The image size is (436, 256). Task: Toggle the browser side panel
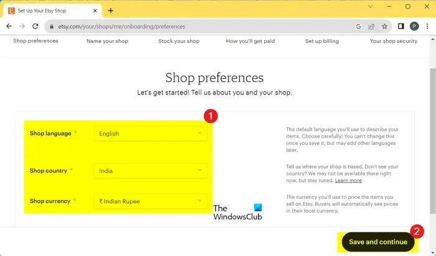pyautogui.click(x=401, y=27)
